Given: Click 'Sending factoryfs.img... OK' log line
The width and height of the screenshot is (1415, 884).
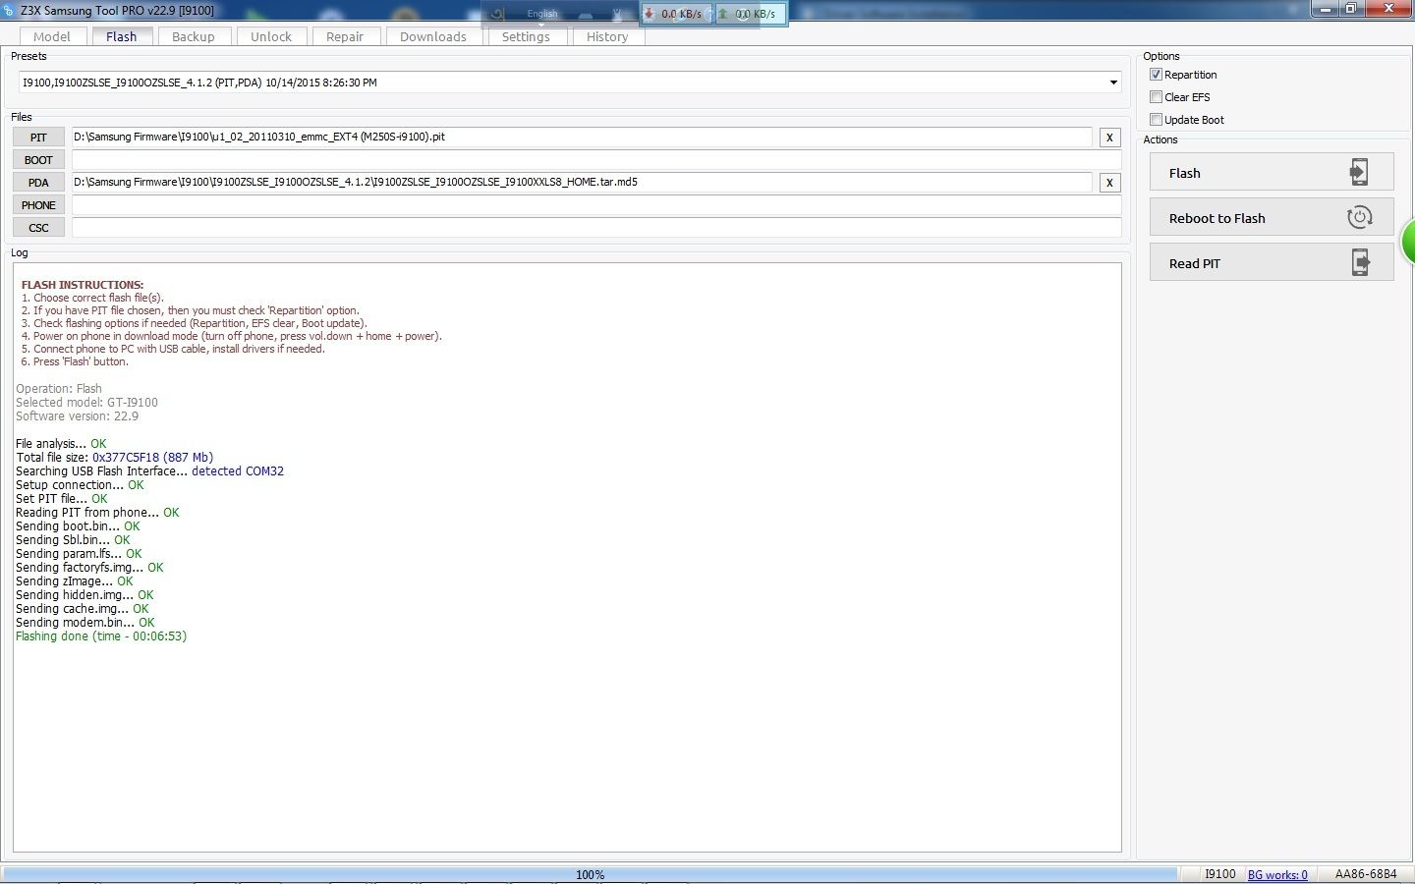Looking at the screenshot, I should (89, 568).
